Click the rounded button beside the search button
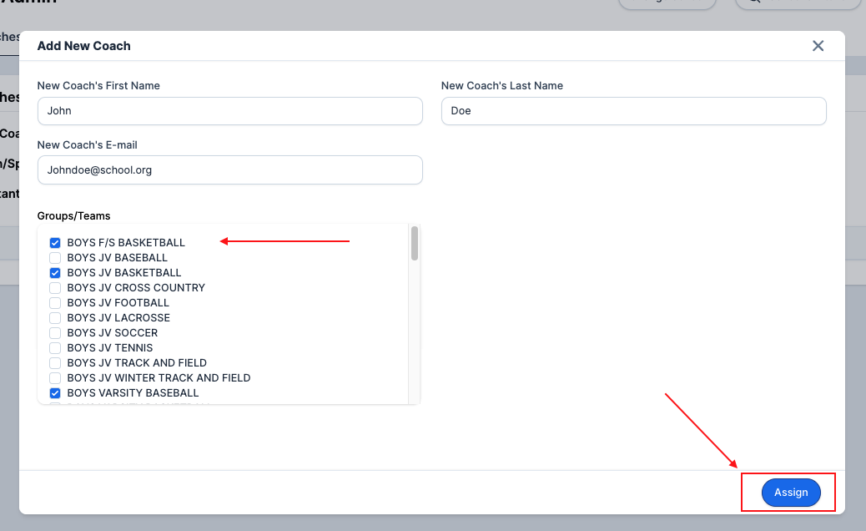Viewport: 866px width, 531px height. (667, 3)
